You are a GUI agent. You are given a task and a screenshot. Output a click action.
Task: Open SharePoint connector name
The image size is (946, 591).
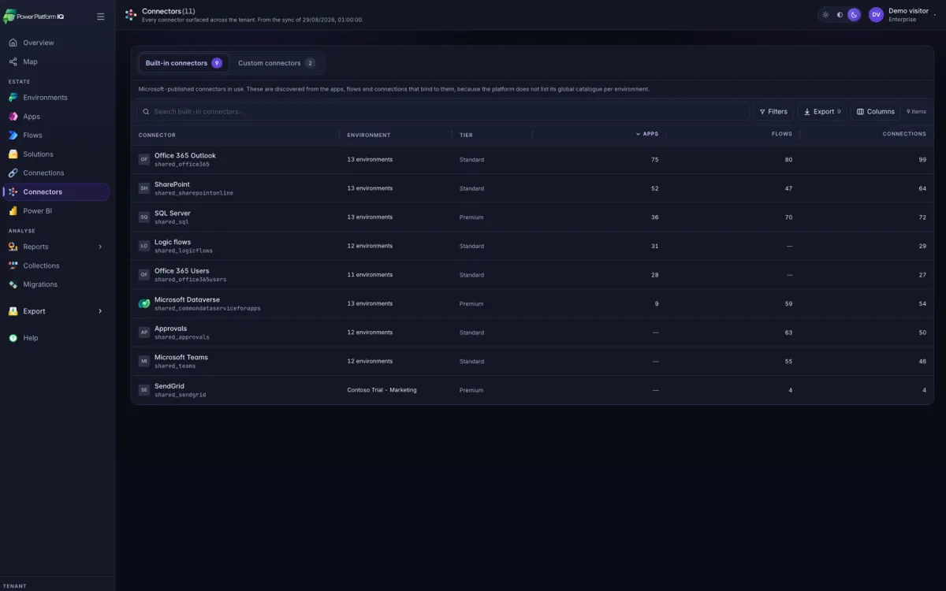point(172,184)
